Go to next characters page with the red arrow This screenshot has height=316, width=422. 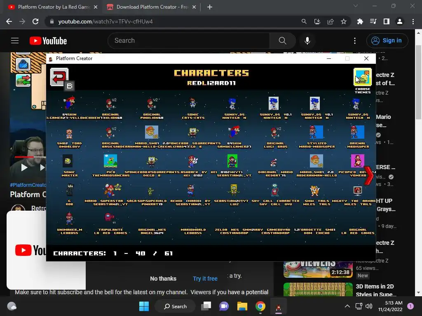[x=368, y=176]
